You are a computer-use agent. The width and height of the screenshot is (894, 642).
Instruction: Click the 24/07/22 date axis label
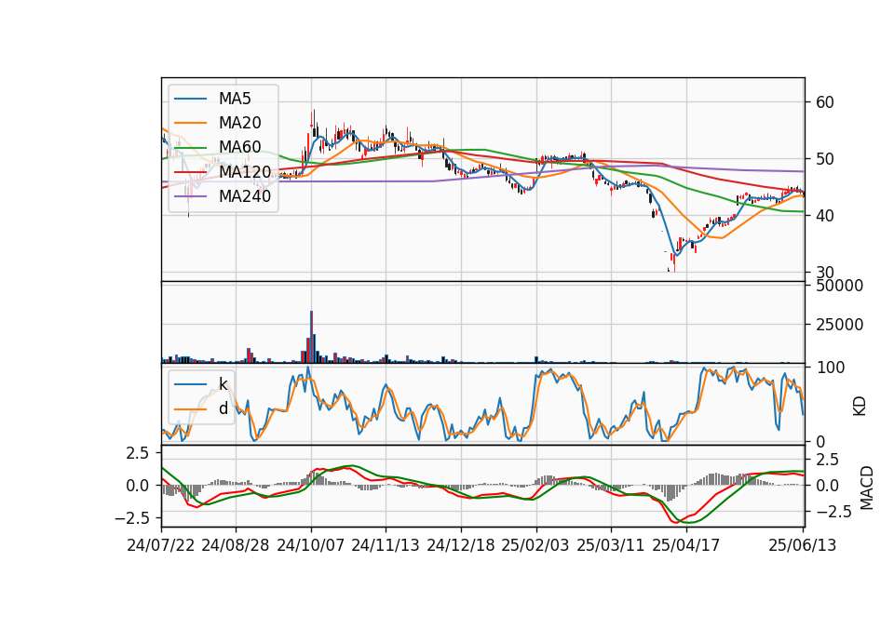161,545
